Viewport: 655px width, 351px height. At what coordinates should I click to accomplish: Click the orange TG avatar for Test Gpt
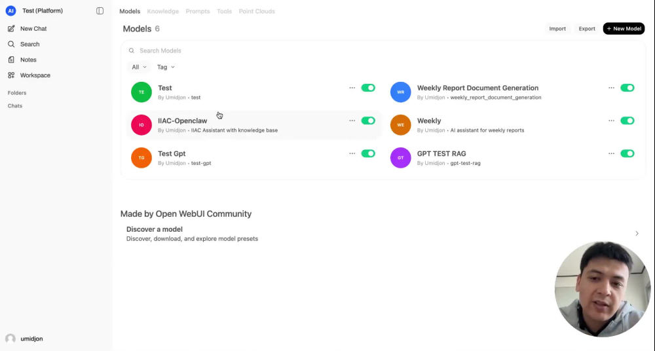pyautogui.click(x=141, y=158)
